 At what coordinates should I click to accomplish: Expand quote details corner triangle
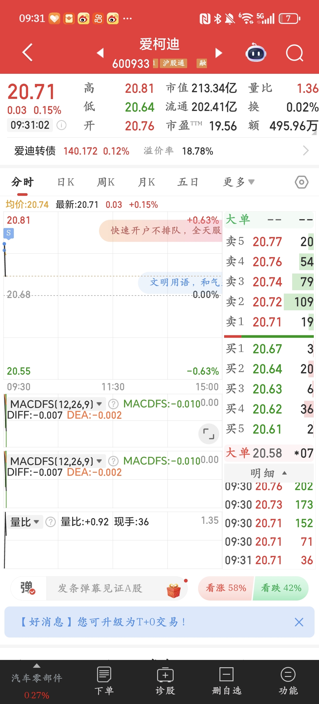point(314,132)
